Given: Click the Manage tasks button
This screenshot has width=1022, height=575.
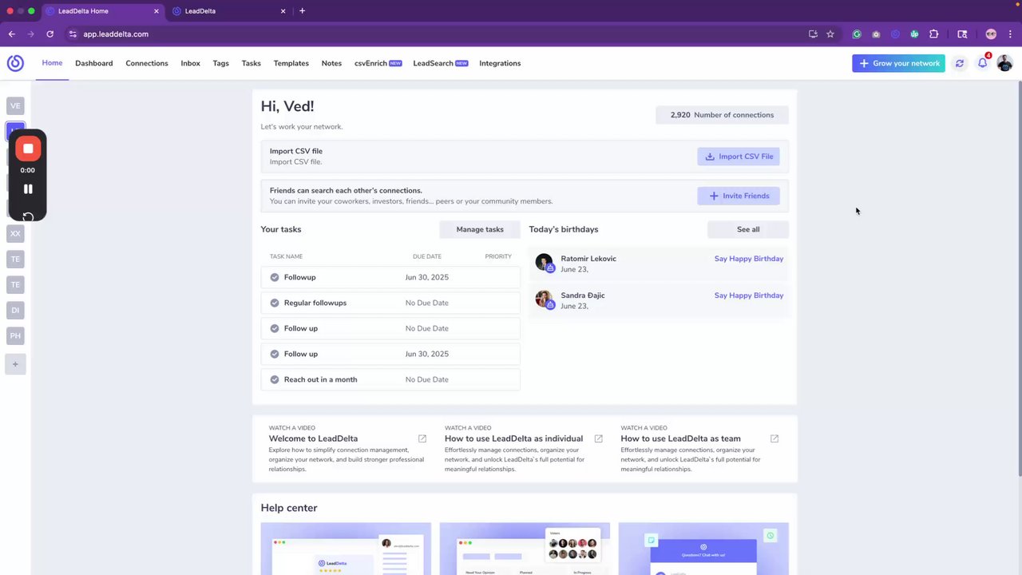Looking at the screenshot, I should pos(480,229).
